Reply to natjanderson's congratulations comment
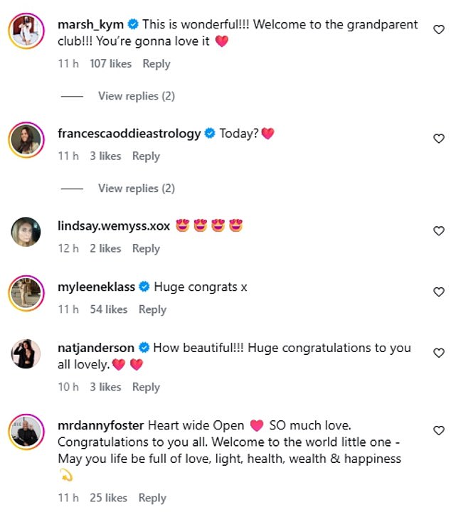This screenshot has width=451, height=522. [x=146, y=387]
